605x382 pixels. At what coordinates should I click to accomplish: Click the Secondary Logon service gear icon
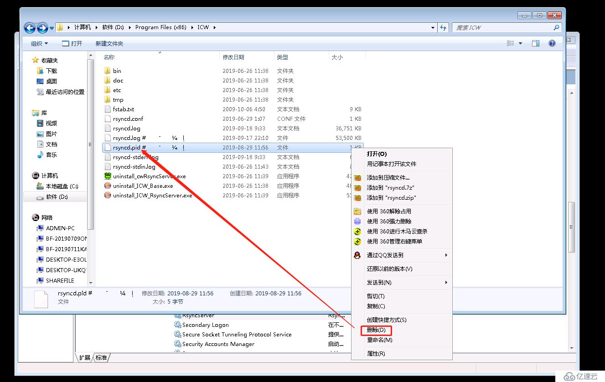point(177,325)
